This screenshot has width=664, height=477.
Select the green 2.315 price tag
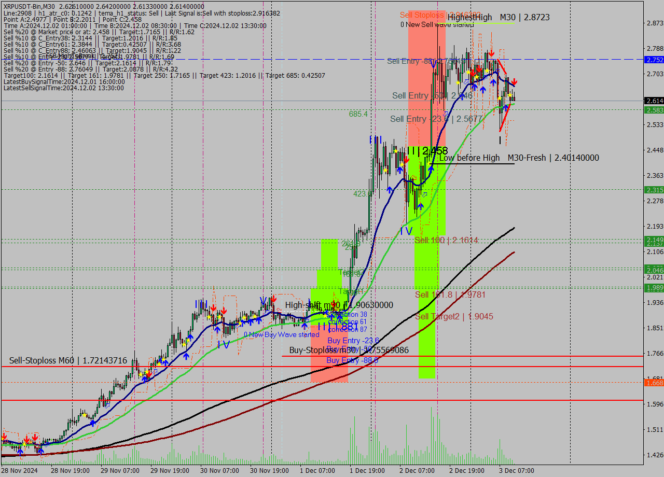[x=654, y=190]
